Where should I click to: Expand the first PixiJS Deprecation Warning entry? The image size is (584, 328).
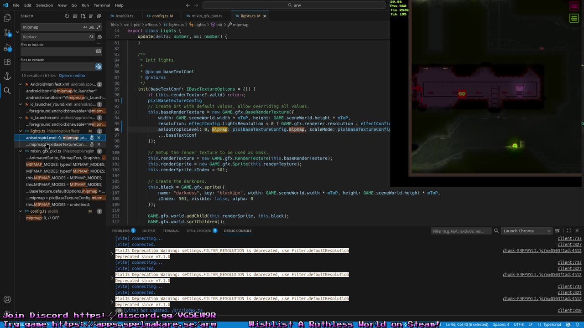[112, 254]
